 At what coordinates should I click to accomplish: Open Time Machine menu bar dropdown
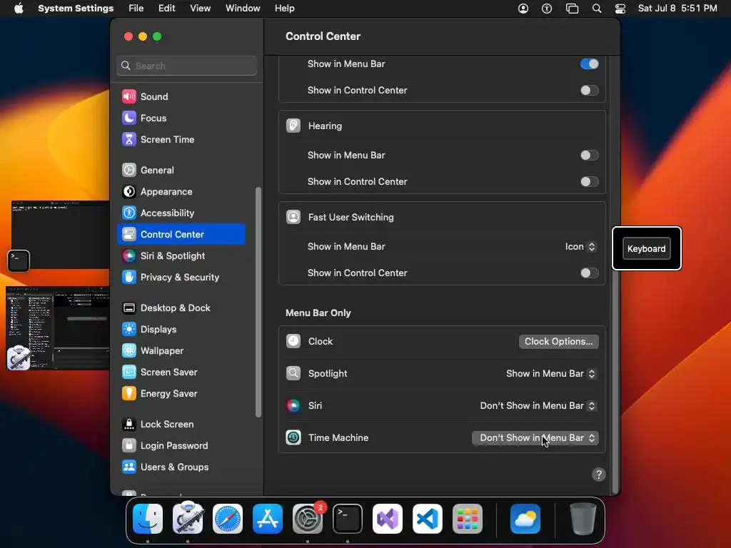(535, 438)
